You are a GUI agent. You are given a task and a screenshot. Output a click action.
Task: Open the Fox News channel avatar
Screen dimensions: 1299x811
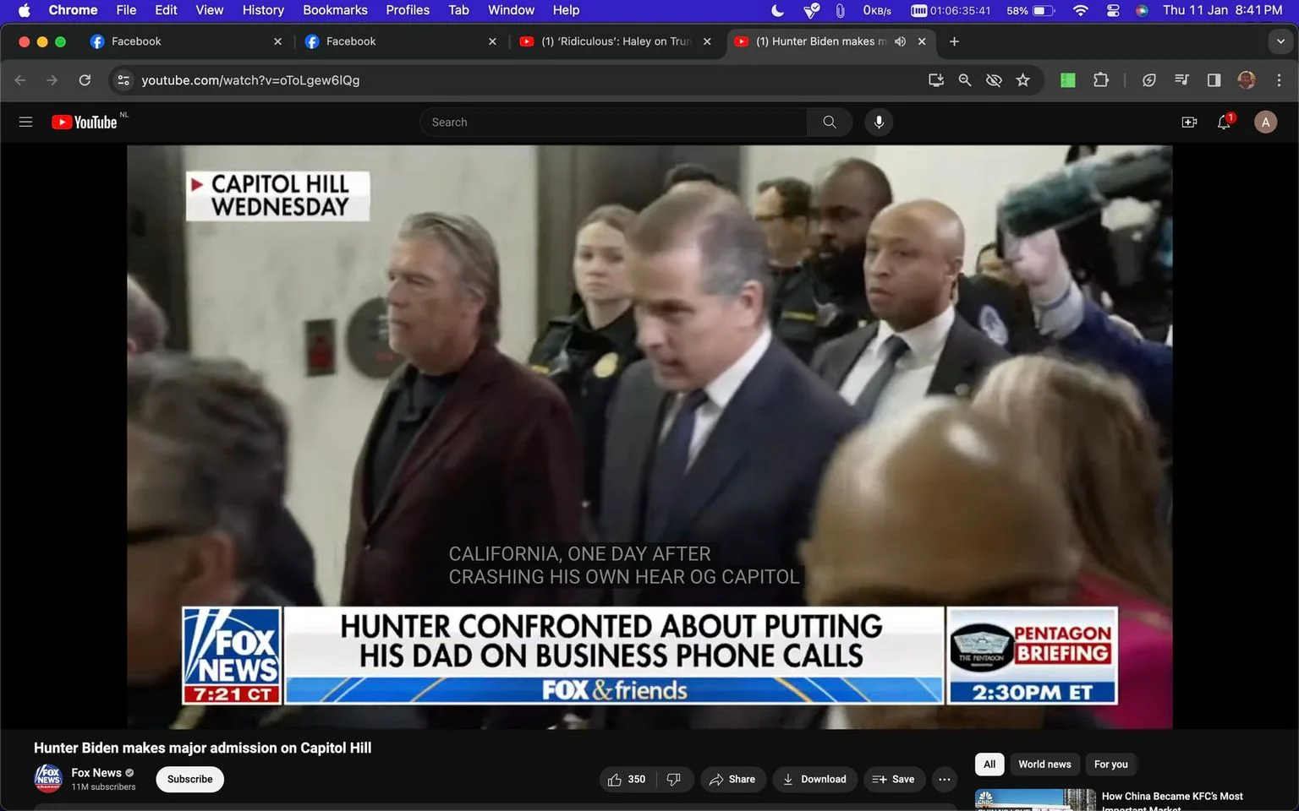tap(48, 778)
